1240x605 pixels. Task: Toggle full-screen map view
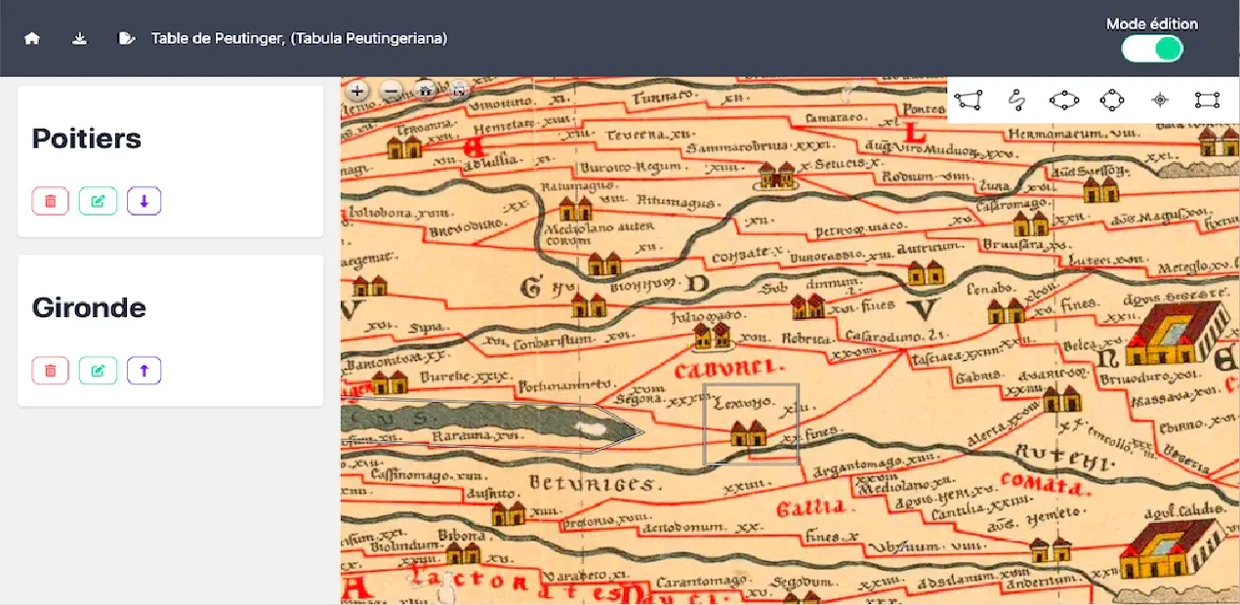[458, 91]
